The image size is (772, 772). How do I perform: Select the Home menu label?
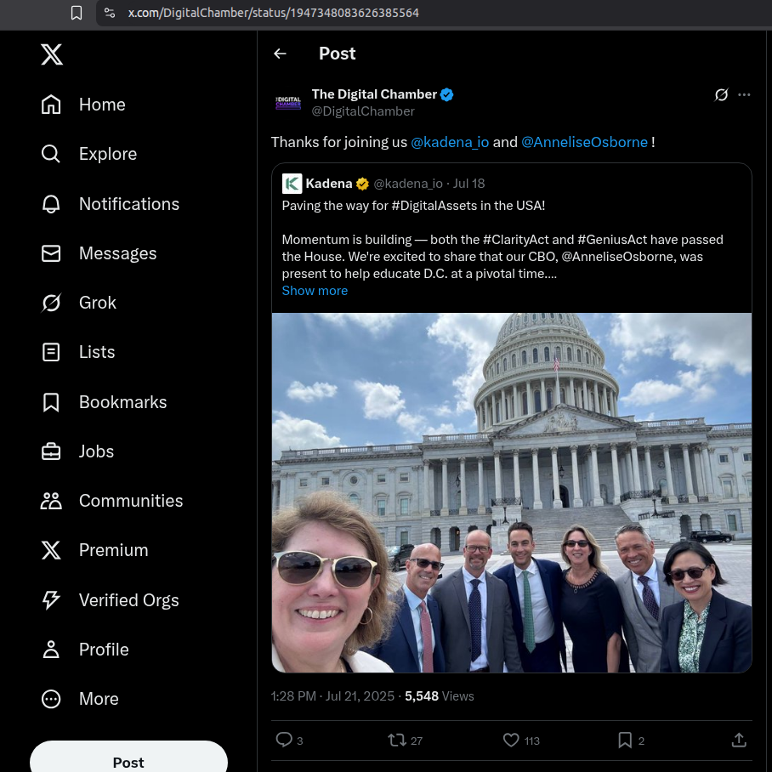(102, 105)
